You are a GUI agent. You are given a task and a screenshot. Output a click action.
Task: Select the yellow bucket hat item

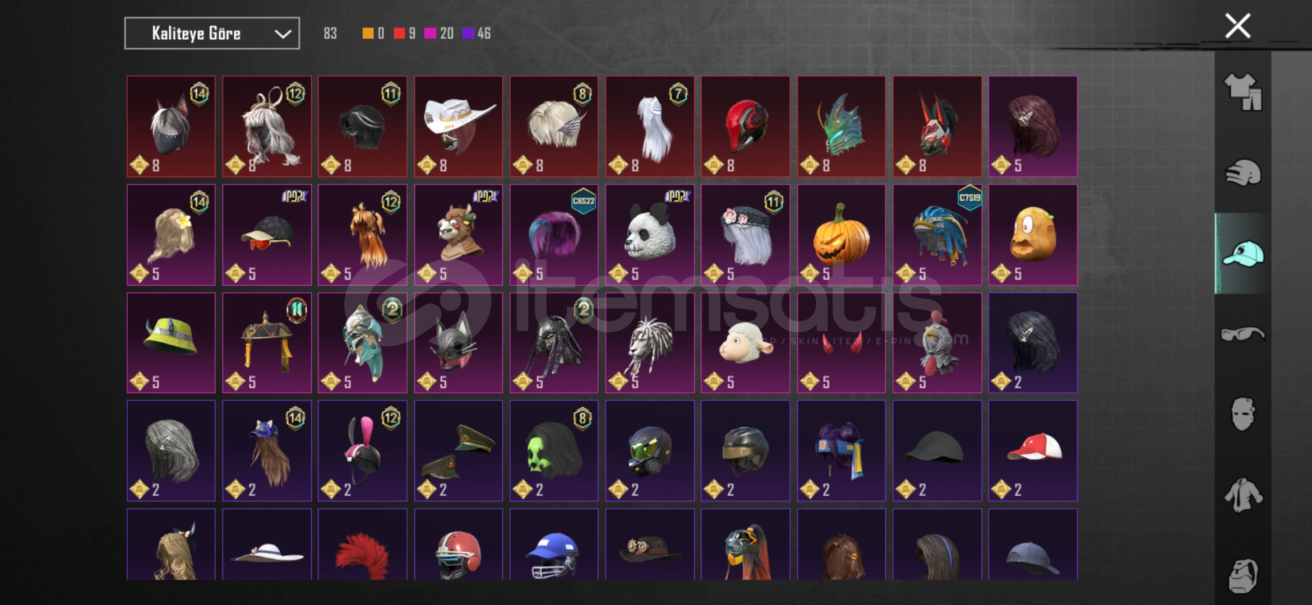(171, 343)
